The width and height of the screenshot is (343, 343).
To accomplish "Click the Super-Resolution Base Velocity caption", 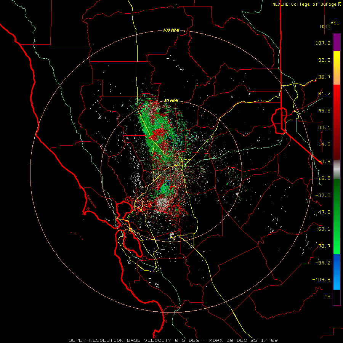I will [x=173, y=340].
